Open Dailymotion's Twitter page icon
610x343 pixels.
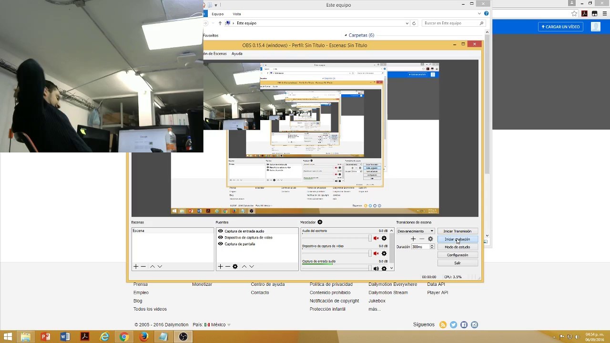pyautogui.click(x=453, y=325)
